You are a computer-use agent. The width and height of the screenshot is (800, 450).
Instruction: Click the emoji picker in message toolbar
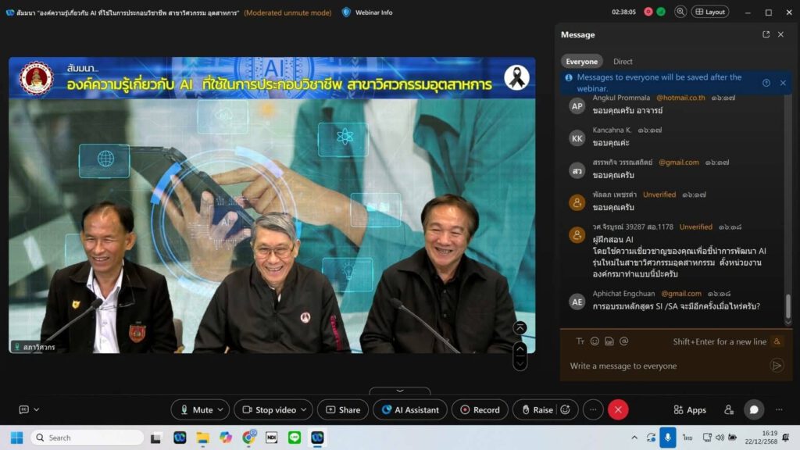click(595, 341)
